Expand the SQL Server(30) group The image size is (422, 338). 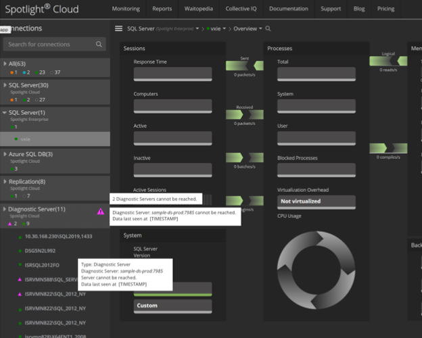click(5, 85)
